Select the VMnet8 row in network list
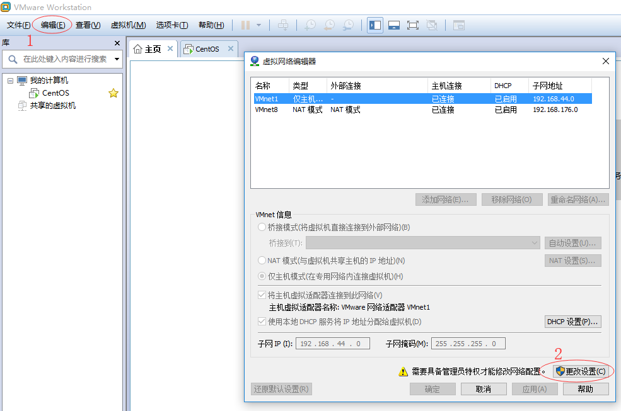 click(422, 110)
